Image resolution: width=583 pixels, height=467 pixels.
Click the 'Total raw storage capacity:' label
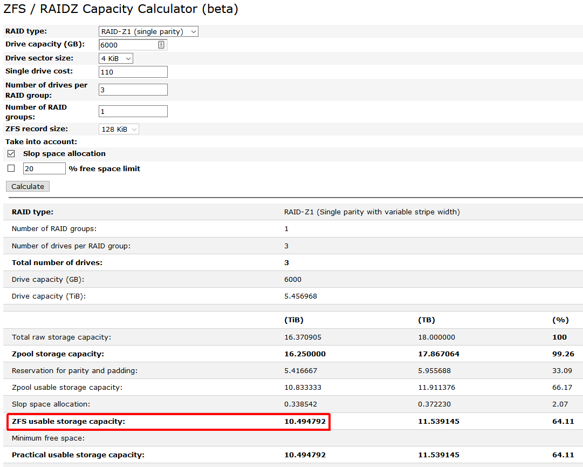click(x=61, y=337)
